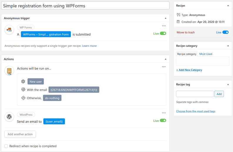Check 'Redirect when recipe is completed'
The height and width of the screenshot is (152, 233).
coord(6,146)
